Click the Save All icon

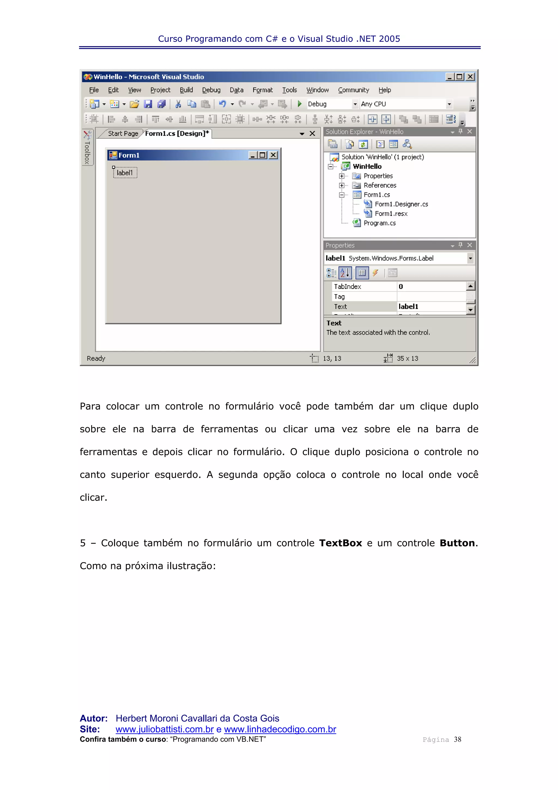[161, 104]
